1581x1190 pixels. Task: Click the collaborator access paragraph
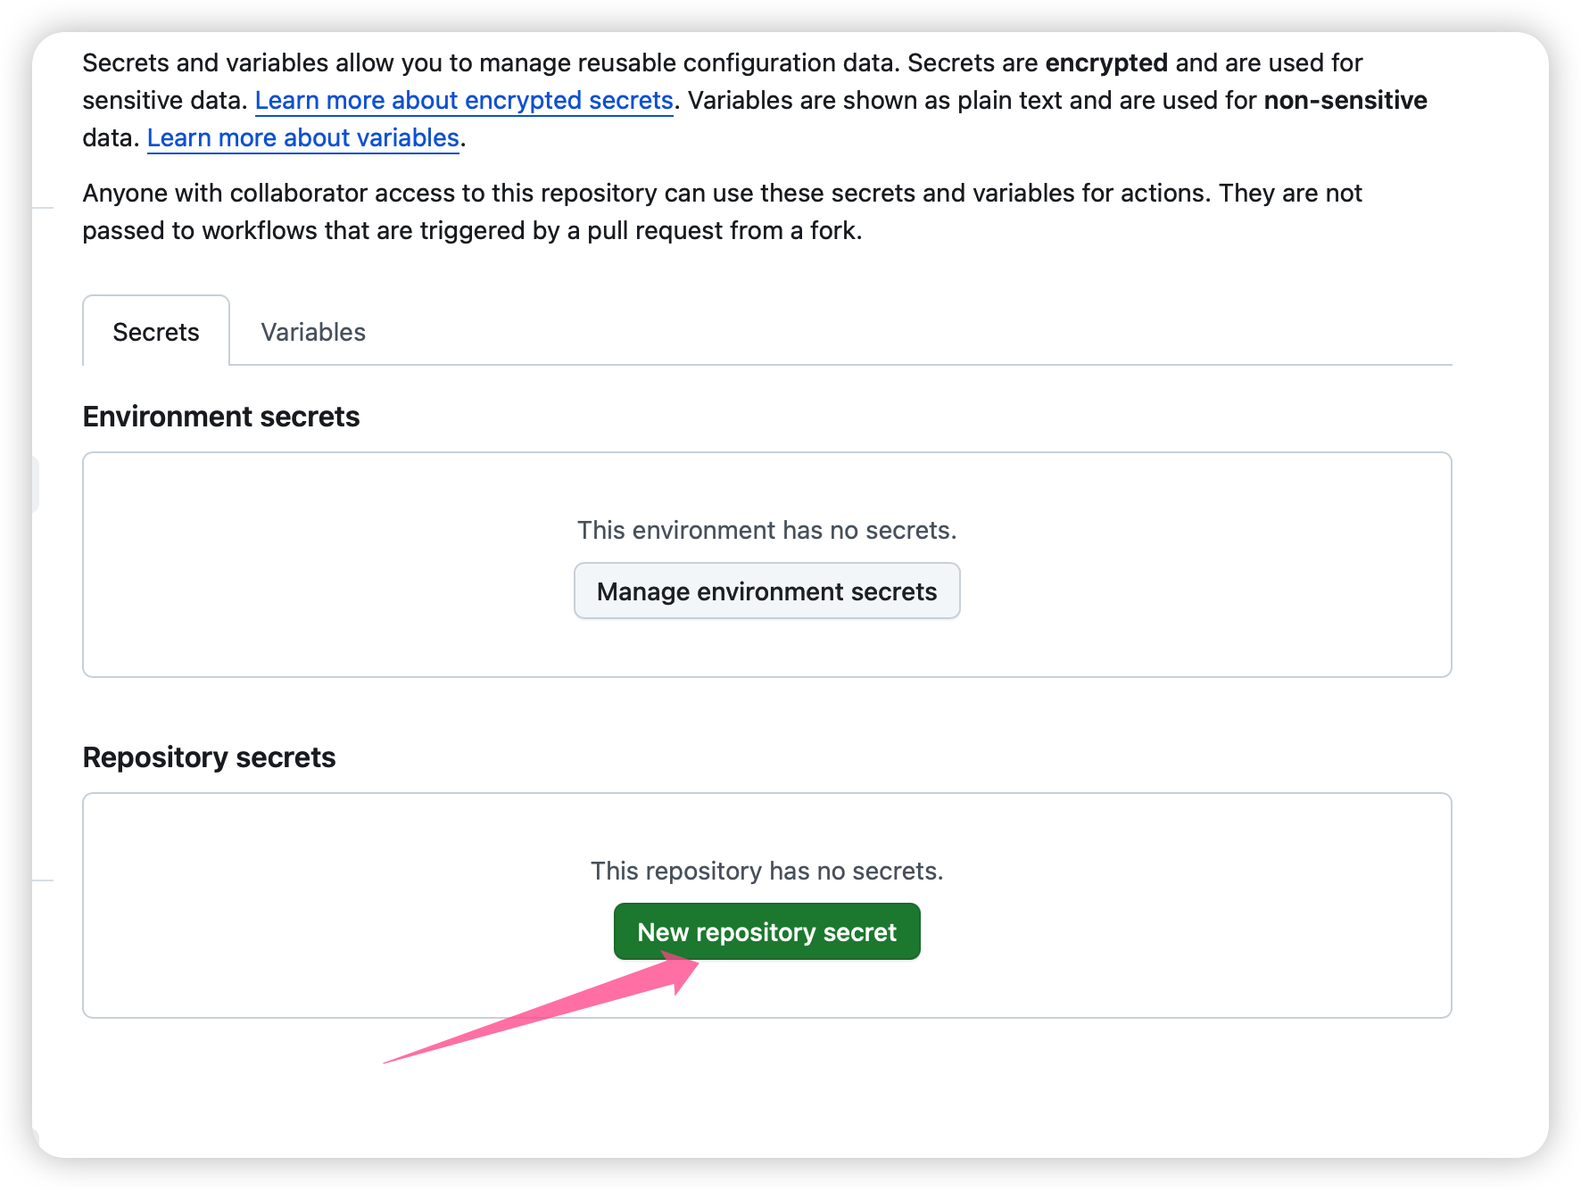tap(721, 194)
